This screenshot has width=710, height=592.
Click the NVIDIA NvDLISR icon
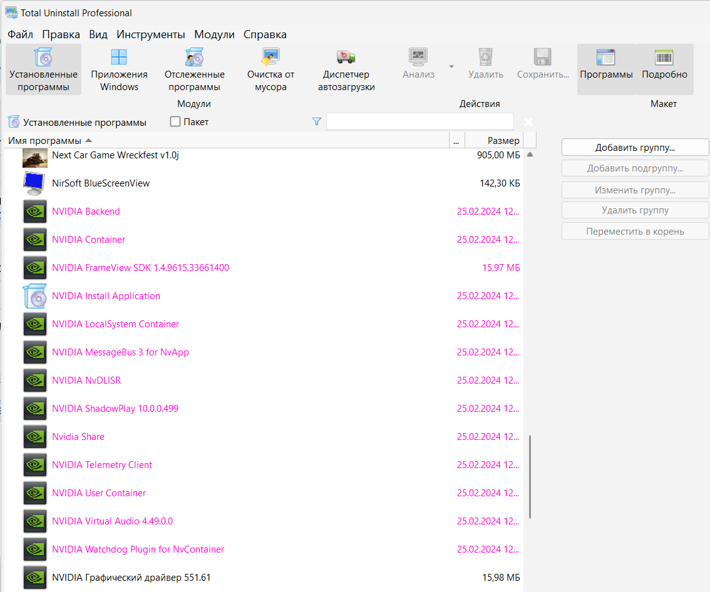[35, 380]
